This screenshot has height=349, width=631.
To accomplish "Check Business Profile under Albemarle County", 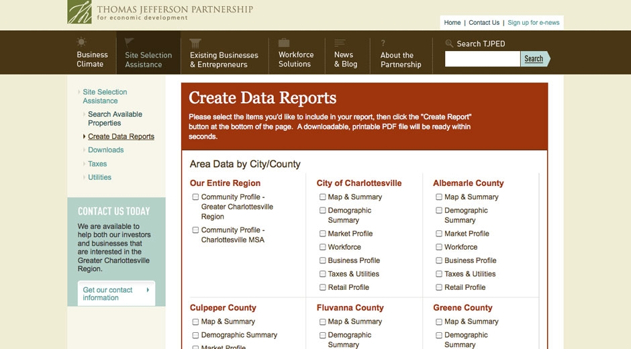I will tap(439, 260).
